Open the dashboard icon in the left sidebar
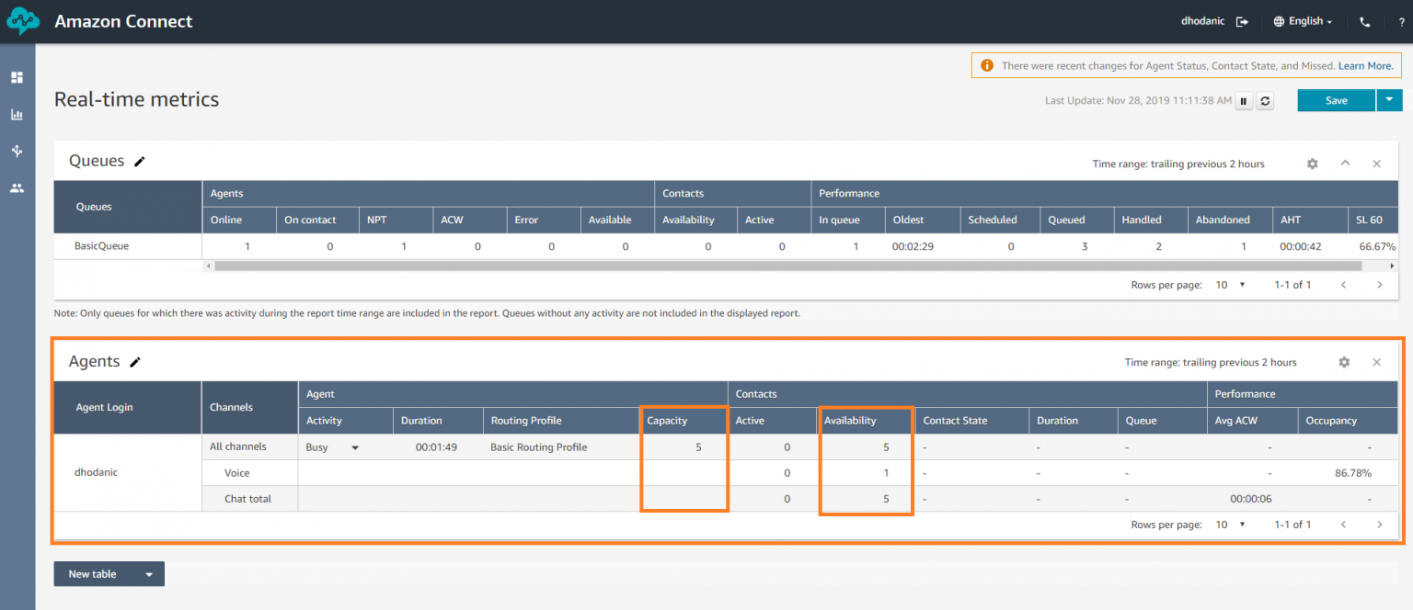Viewport: 1413px width, 610px height. coord(17,77)
